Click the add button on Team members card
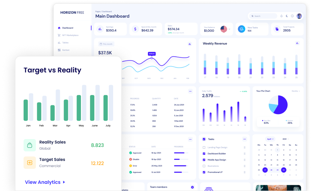The width and height of the screenshot is (311, 191). point(192,187)
